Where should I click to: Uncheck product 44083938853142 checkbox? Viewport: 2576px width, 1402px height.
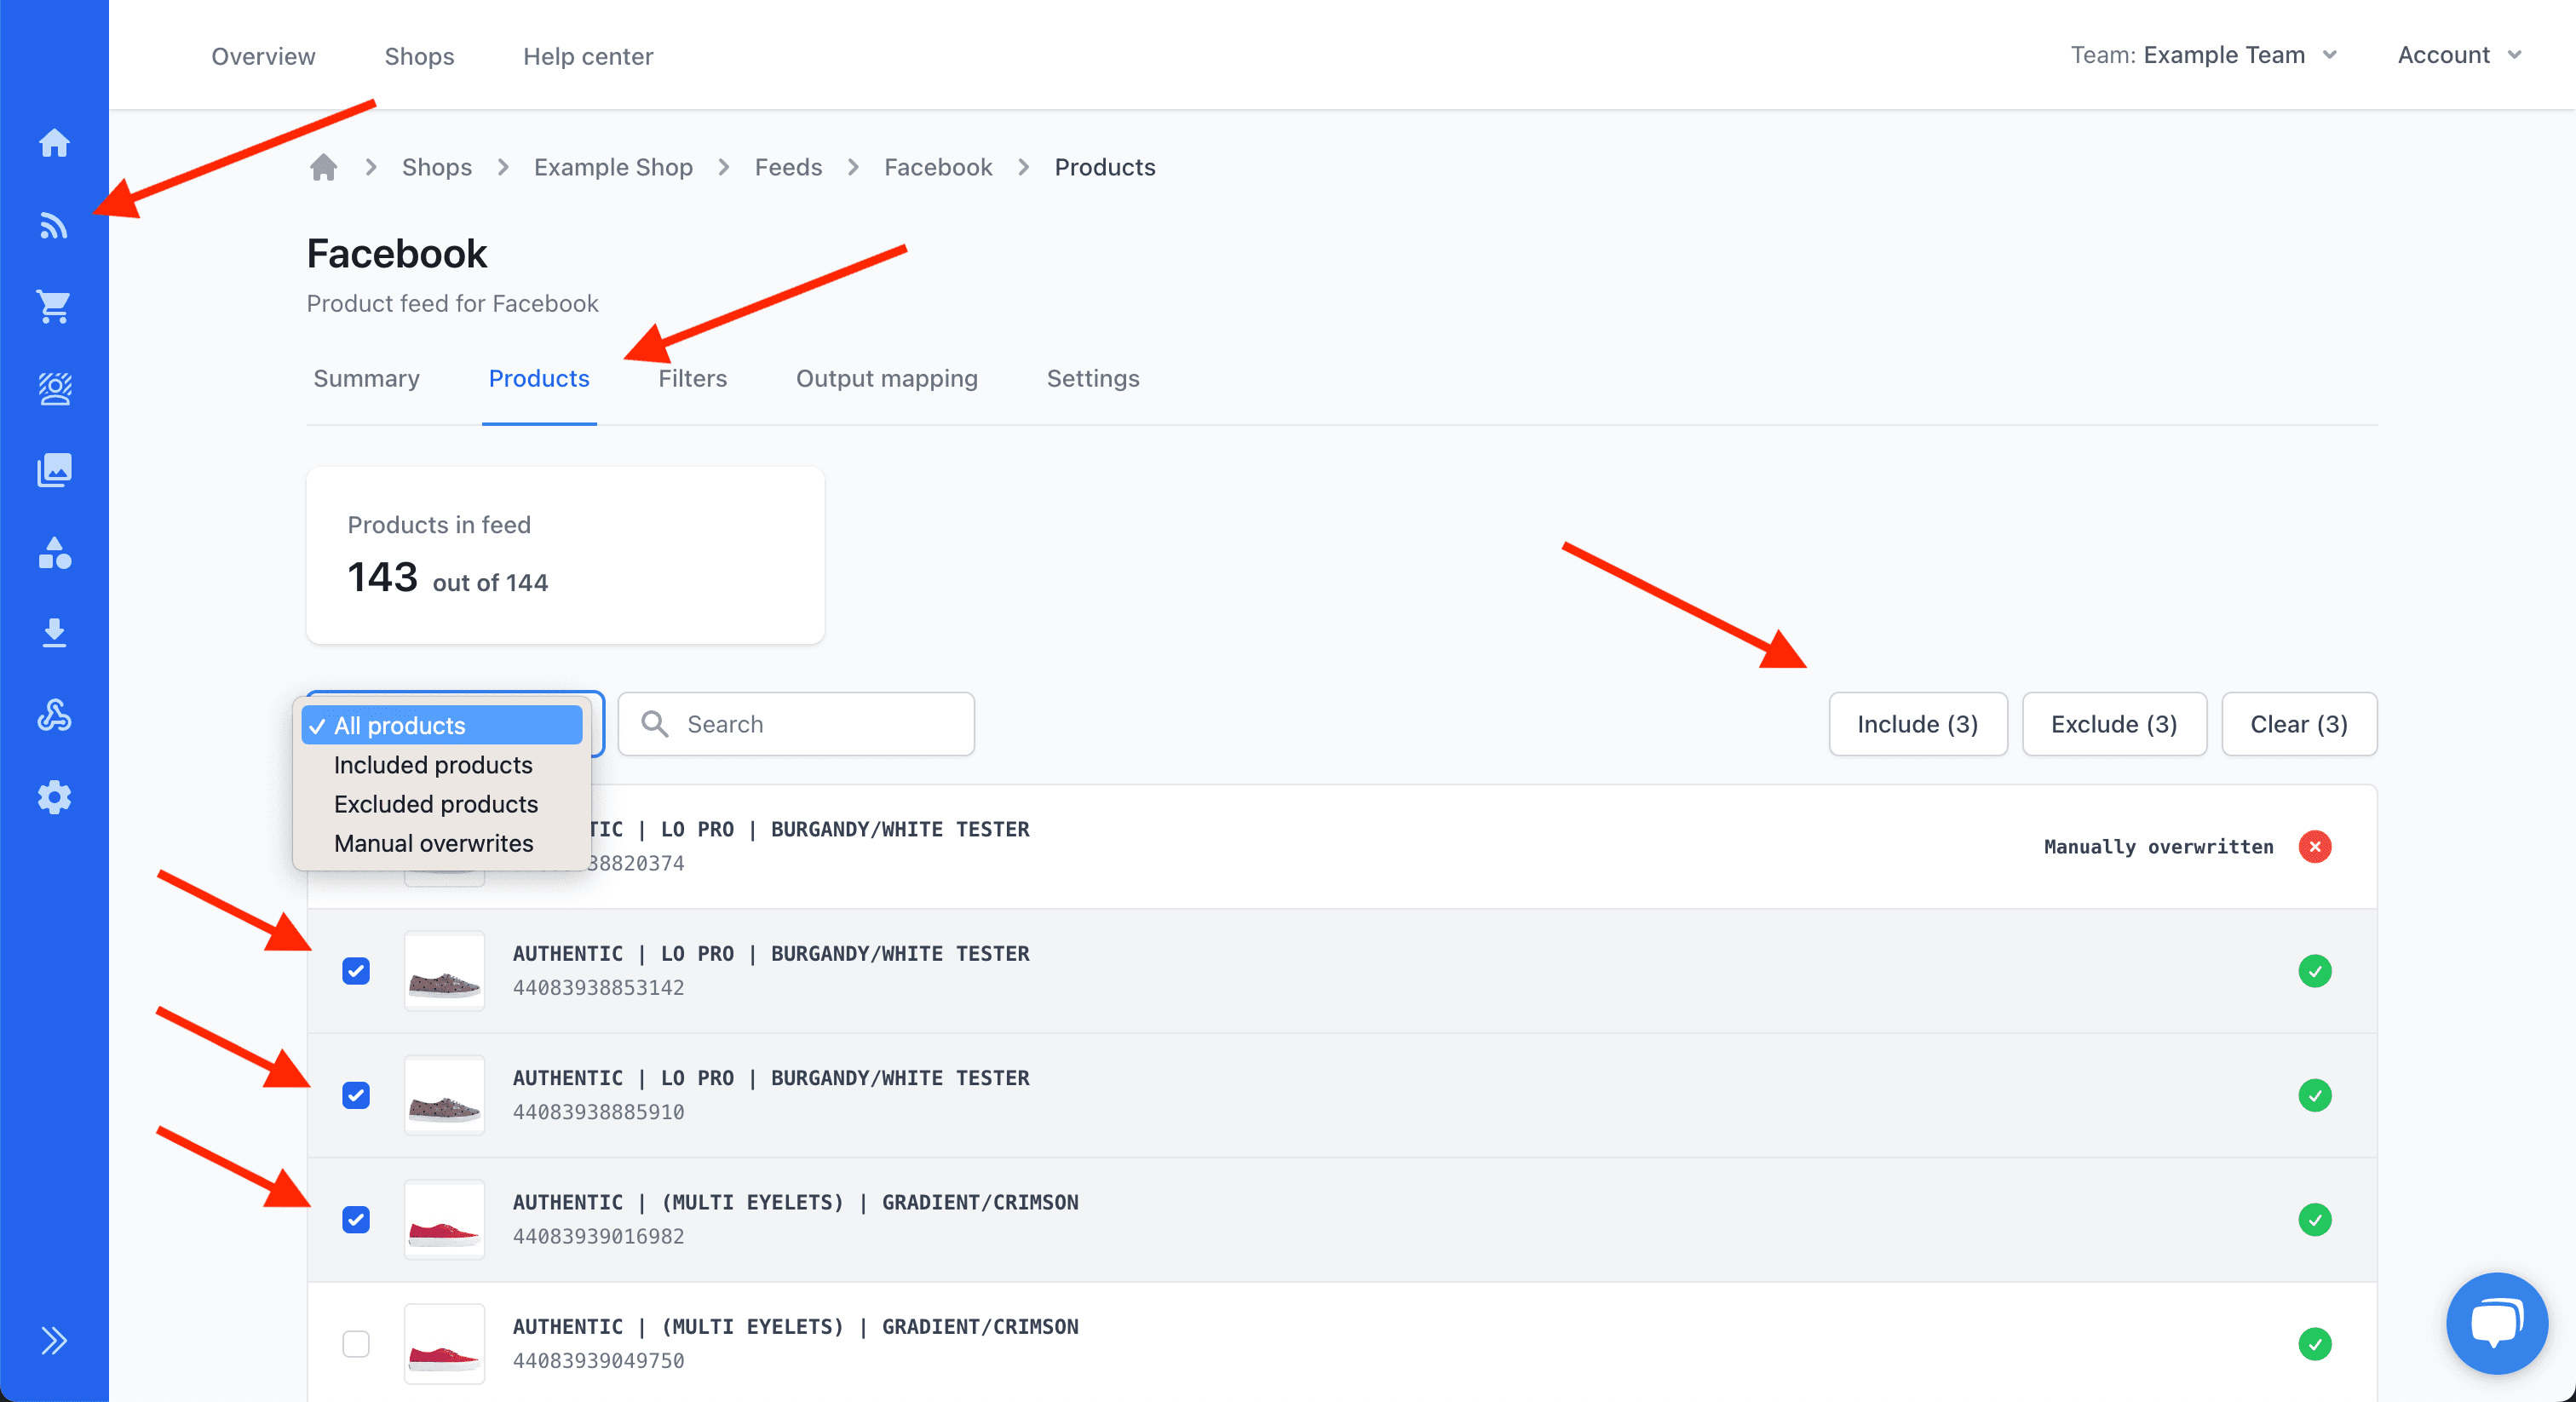pos(356,971)
